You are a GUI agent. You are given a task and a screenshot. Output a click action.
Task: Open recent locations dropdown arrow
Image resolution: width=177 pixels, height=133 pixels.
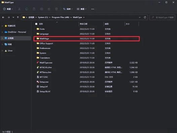(13, 18)
